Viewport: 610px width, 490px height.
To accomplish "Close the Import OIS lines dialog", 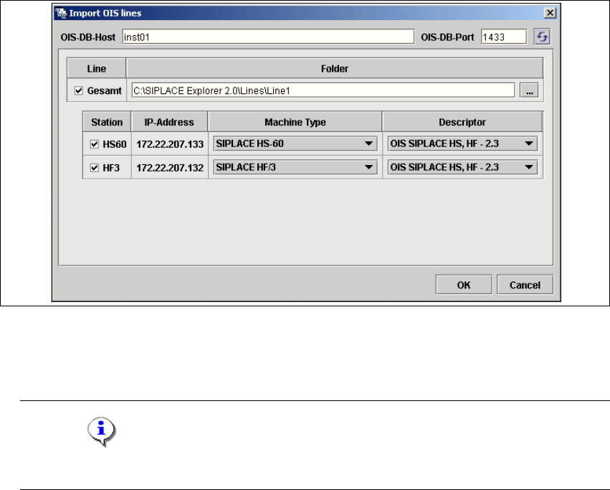I will [550, 13].
